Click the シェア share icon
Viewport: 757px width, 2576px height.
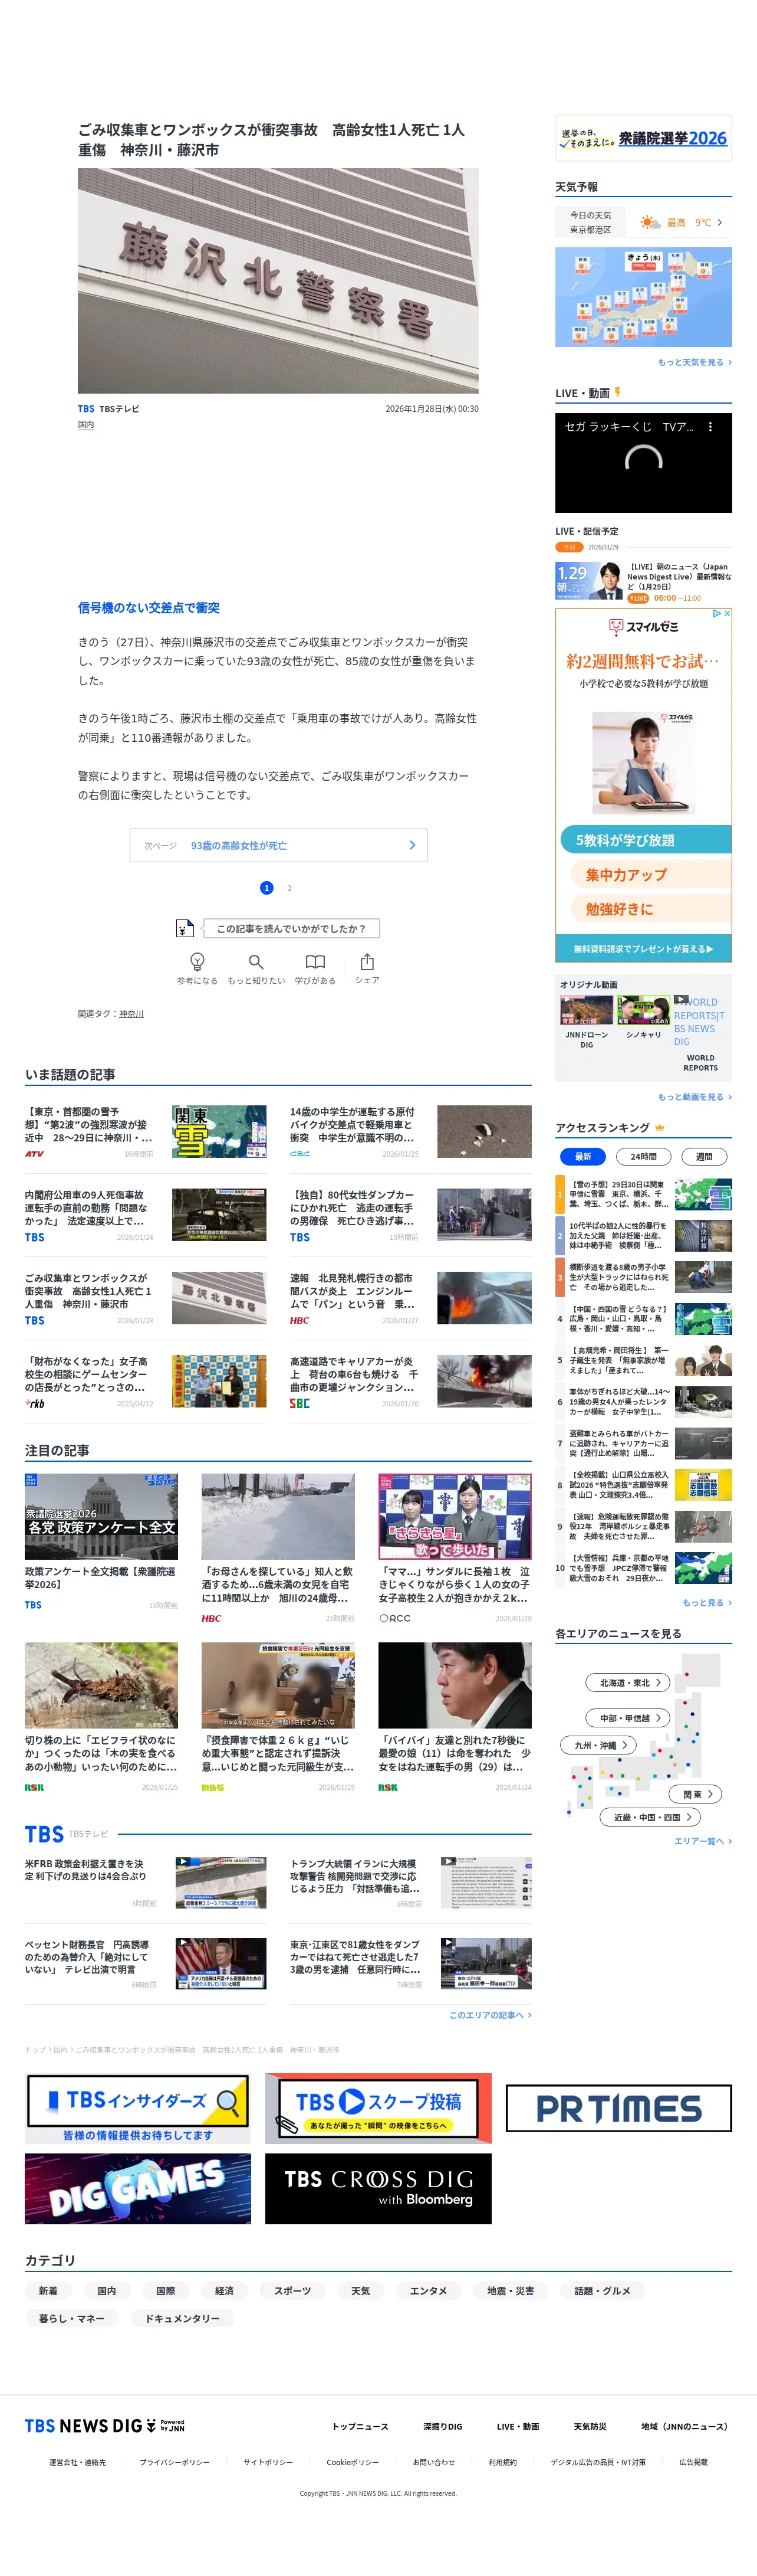point(367,962)
